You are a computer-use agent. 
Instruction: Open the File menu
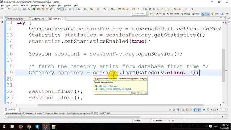tap(3, 6)
